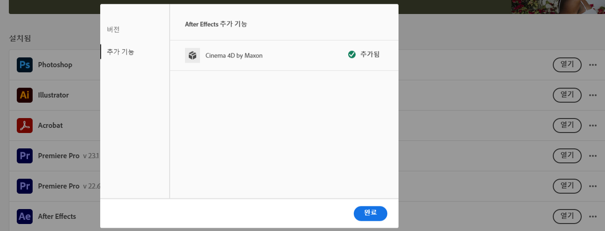605x231 pixels.
Task: Click the Premiere Pro v23.1 icon
Action: 25,156
